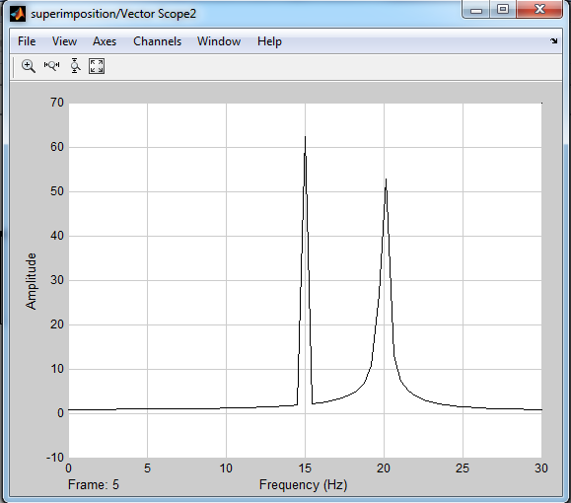Minimize the Vector Scope2 window
571x503 pixels.
click(476, 10)
